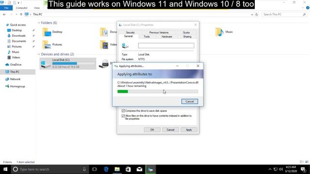Click the Cortana microphone icon
This screenshot has width=310, height=174.
point(84,169)
